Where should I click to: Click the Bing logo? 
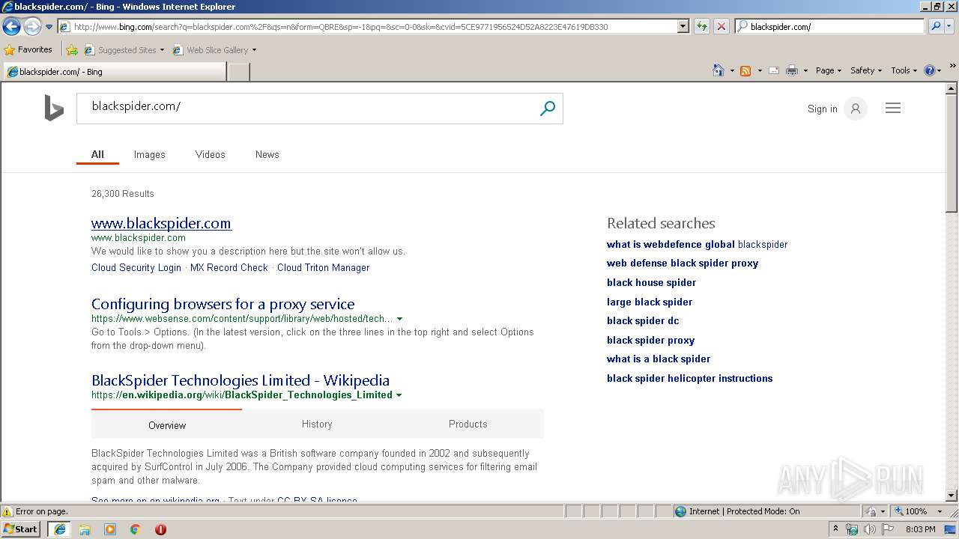click(54, 109)
